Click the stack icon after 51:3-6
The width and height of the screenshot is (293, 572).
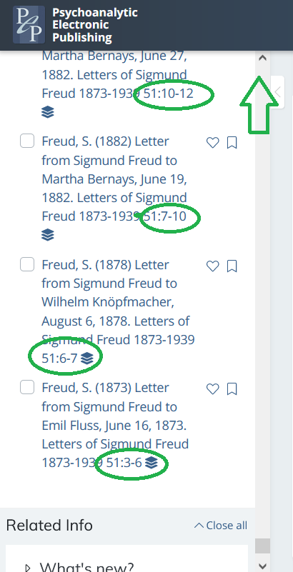pos(151,463)
